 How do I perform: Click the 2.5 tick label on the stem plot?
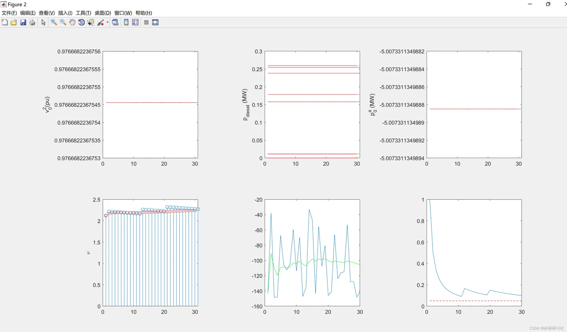pyautogui.click(x=96, y=200)
